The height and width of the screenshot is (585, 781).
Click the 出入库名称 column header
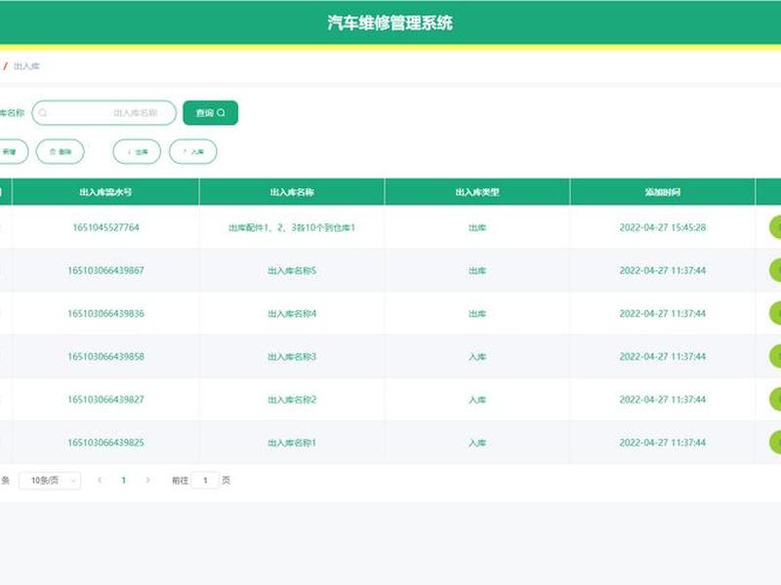(292, 192)
